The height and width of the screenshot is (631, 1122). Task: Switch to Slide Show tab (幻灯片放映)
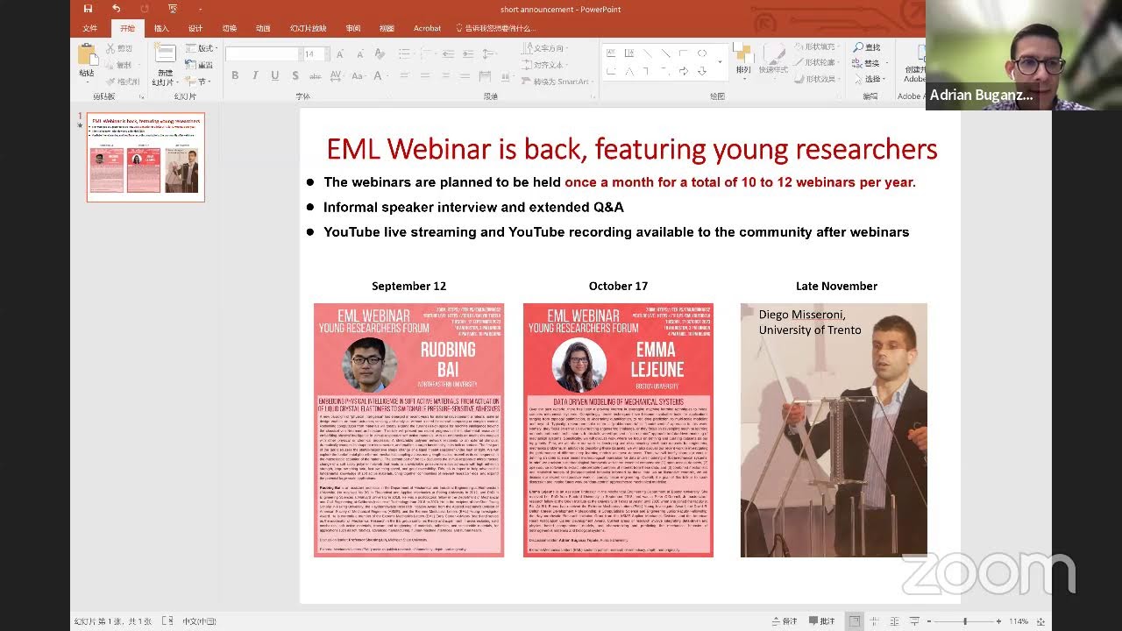(x=309, y=28)
